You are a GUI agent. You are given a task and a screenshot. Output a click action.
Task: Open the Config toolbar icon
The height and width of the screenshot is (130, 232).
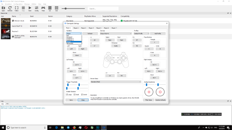coord(37,9)
